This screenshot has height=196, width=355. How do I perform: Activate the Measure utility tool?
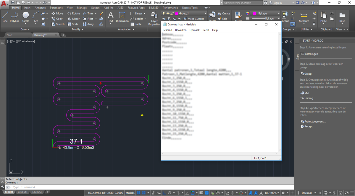pyautogui.click(x=304, y=17)
